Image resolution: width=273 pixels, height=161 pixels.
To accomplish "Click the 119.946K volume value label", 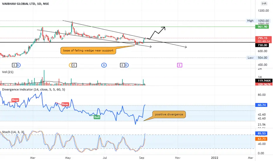I will tap(263, 80).
